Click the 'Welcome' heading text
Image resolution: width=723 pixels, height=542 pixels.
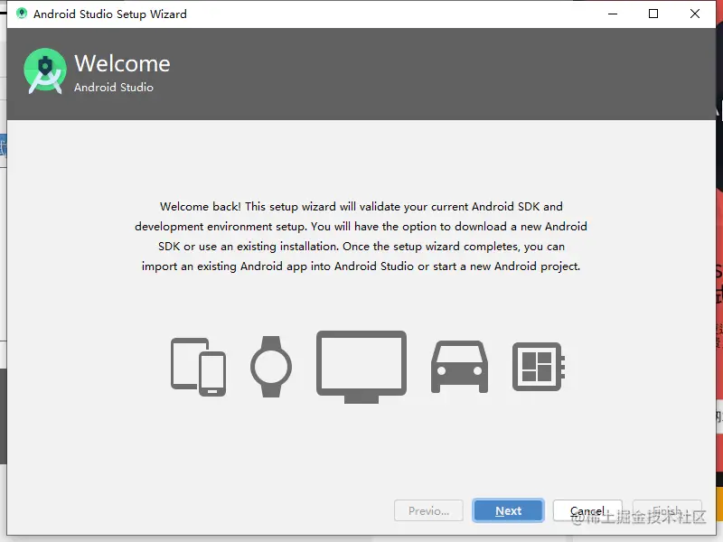122,63
